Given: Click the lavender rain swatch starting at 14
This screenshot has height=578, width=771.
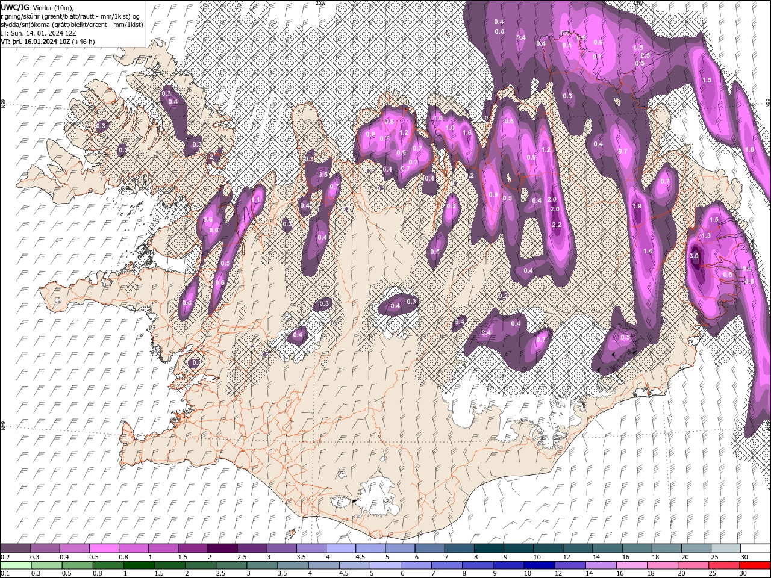Looking at the screenshot, I should click(601, 565).
